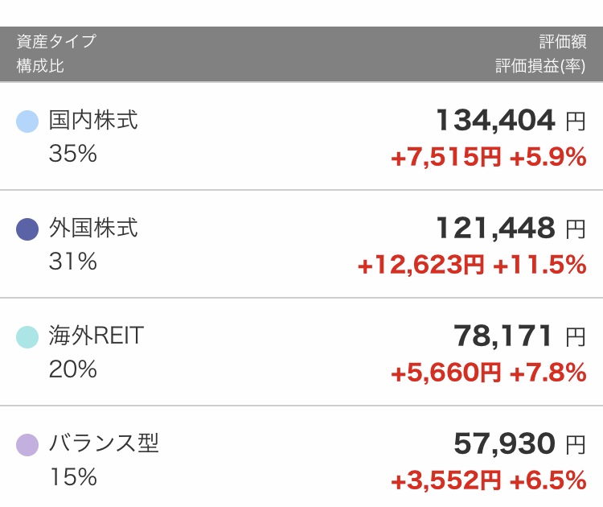
Task: Click the +3,552円 +6.5% gain figure
Action: click(488, 480)
